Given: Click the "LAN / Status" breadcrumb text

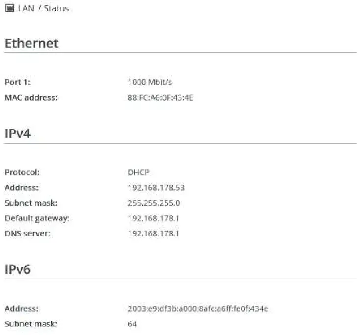Looking at the screenshot, I should point(43,8).
